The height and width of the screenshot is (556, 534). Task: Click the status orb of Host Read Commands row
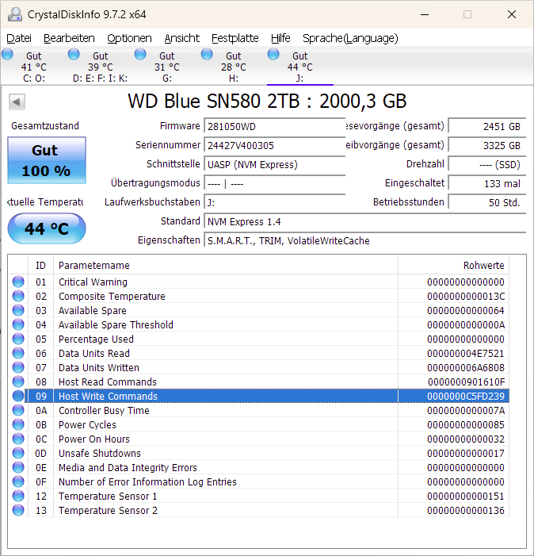click(x=18, y=382)
